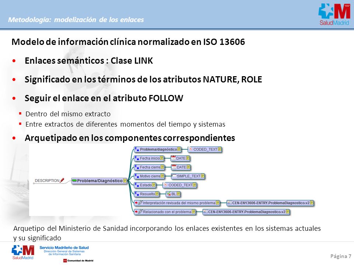Click the boolean check icon on BL node
The width and height of the screenshot is (354, 265).
click(x=169, y=194)
